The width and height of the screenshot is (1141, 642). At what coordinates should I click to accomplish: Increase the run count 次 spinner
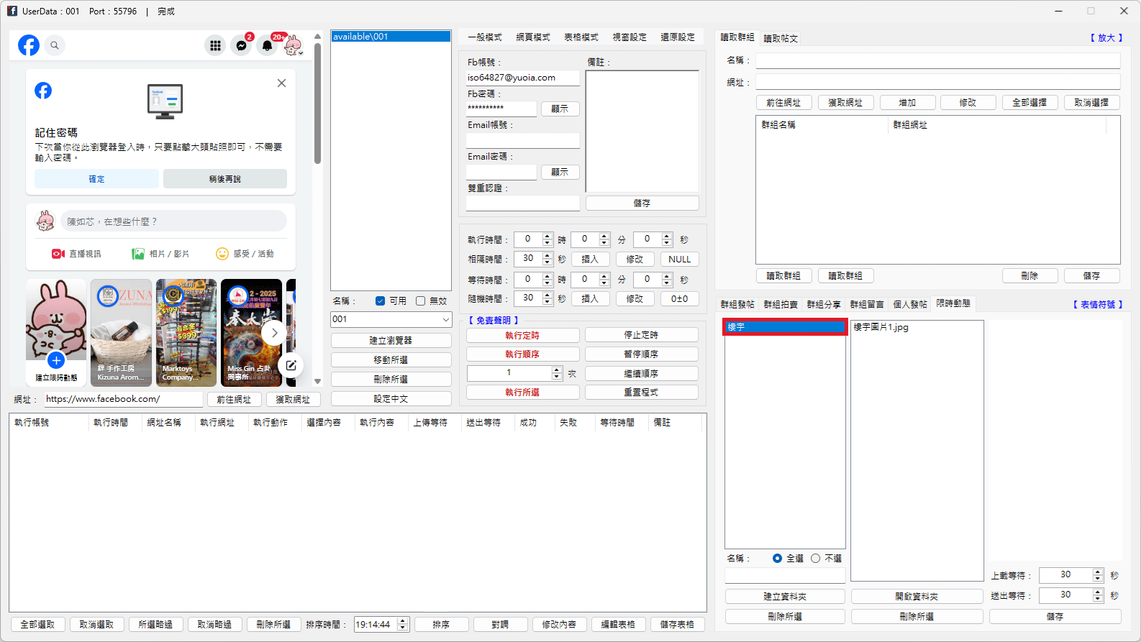(x=556, y=370)
